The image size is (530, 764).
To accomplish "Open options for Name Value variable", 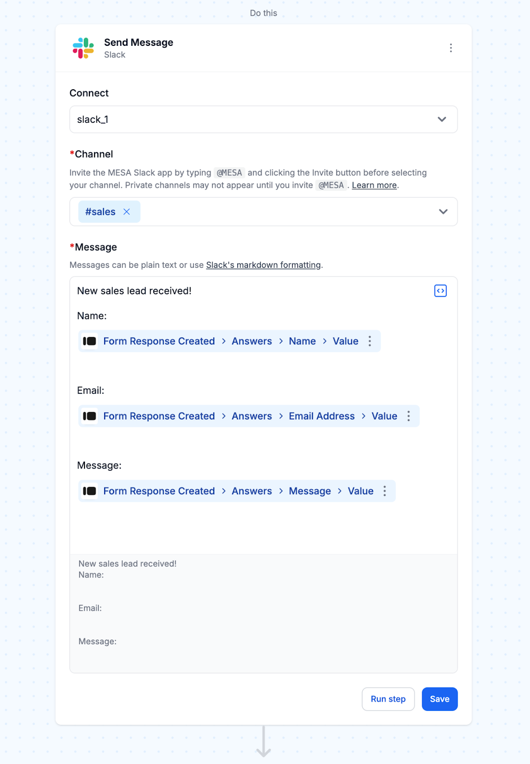I will pyautogui.click(x=370, y=341).
